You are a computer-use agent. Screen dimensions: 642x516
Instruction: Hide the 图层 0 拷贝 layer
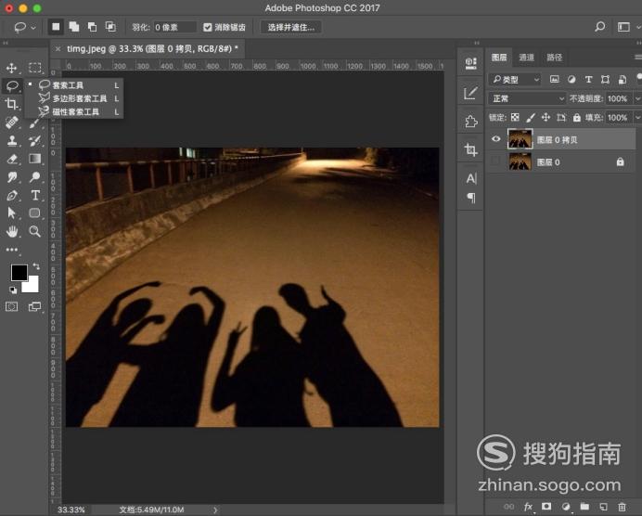(495, 139)
